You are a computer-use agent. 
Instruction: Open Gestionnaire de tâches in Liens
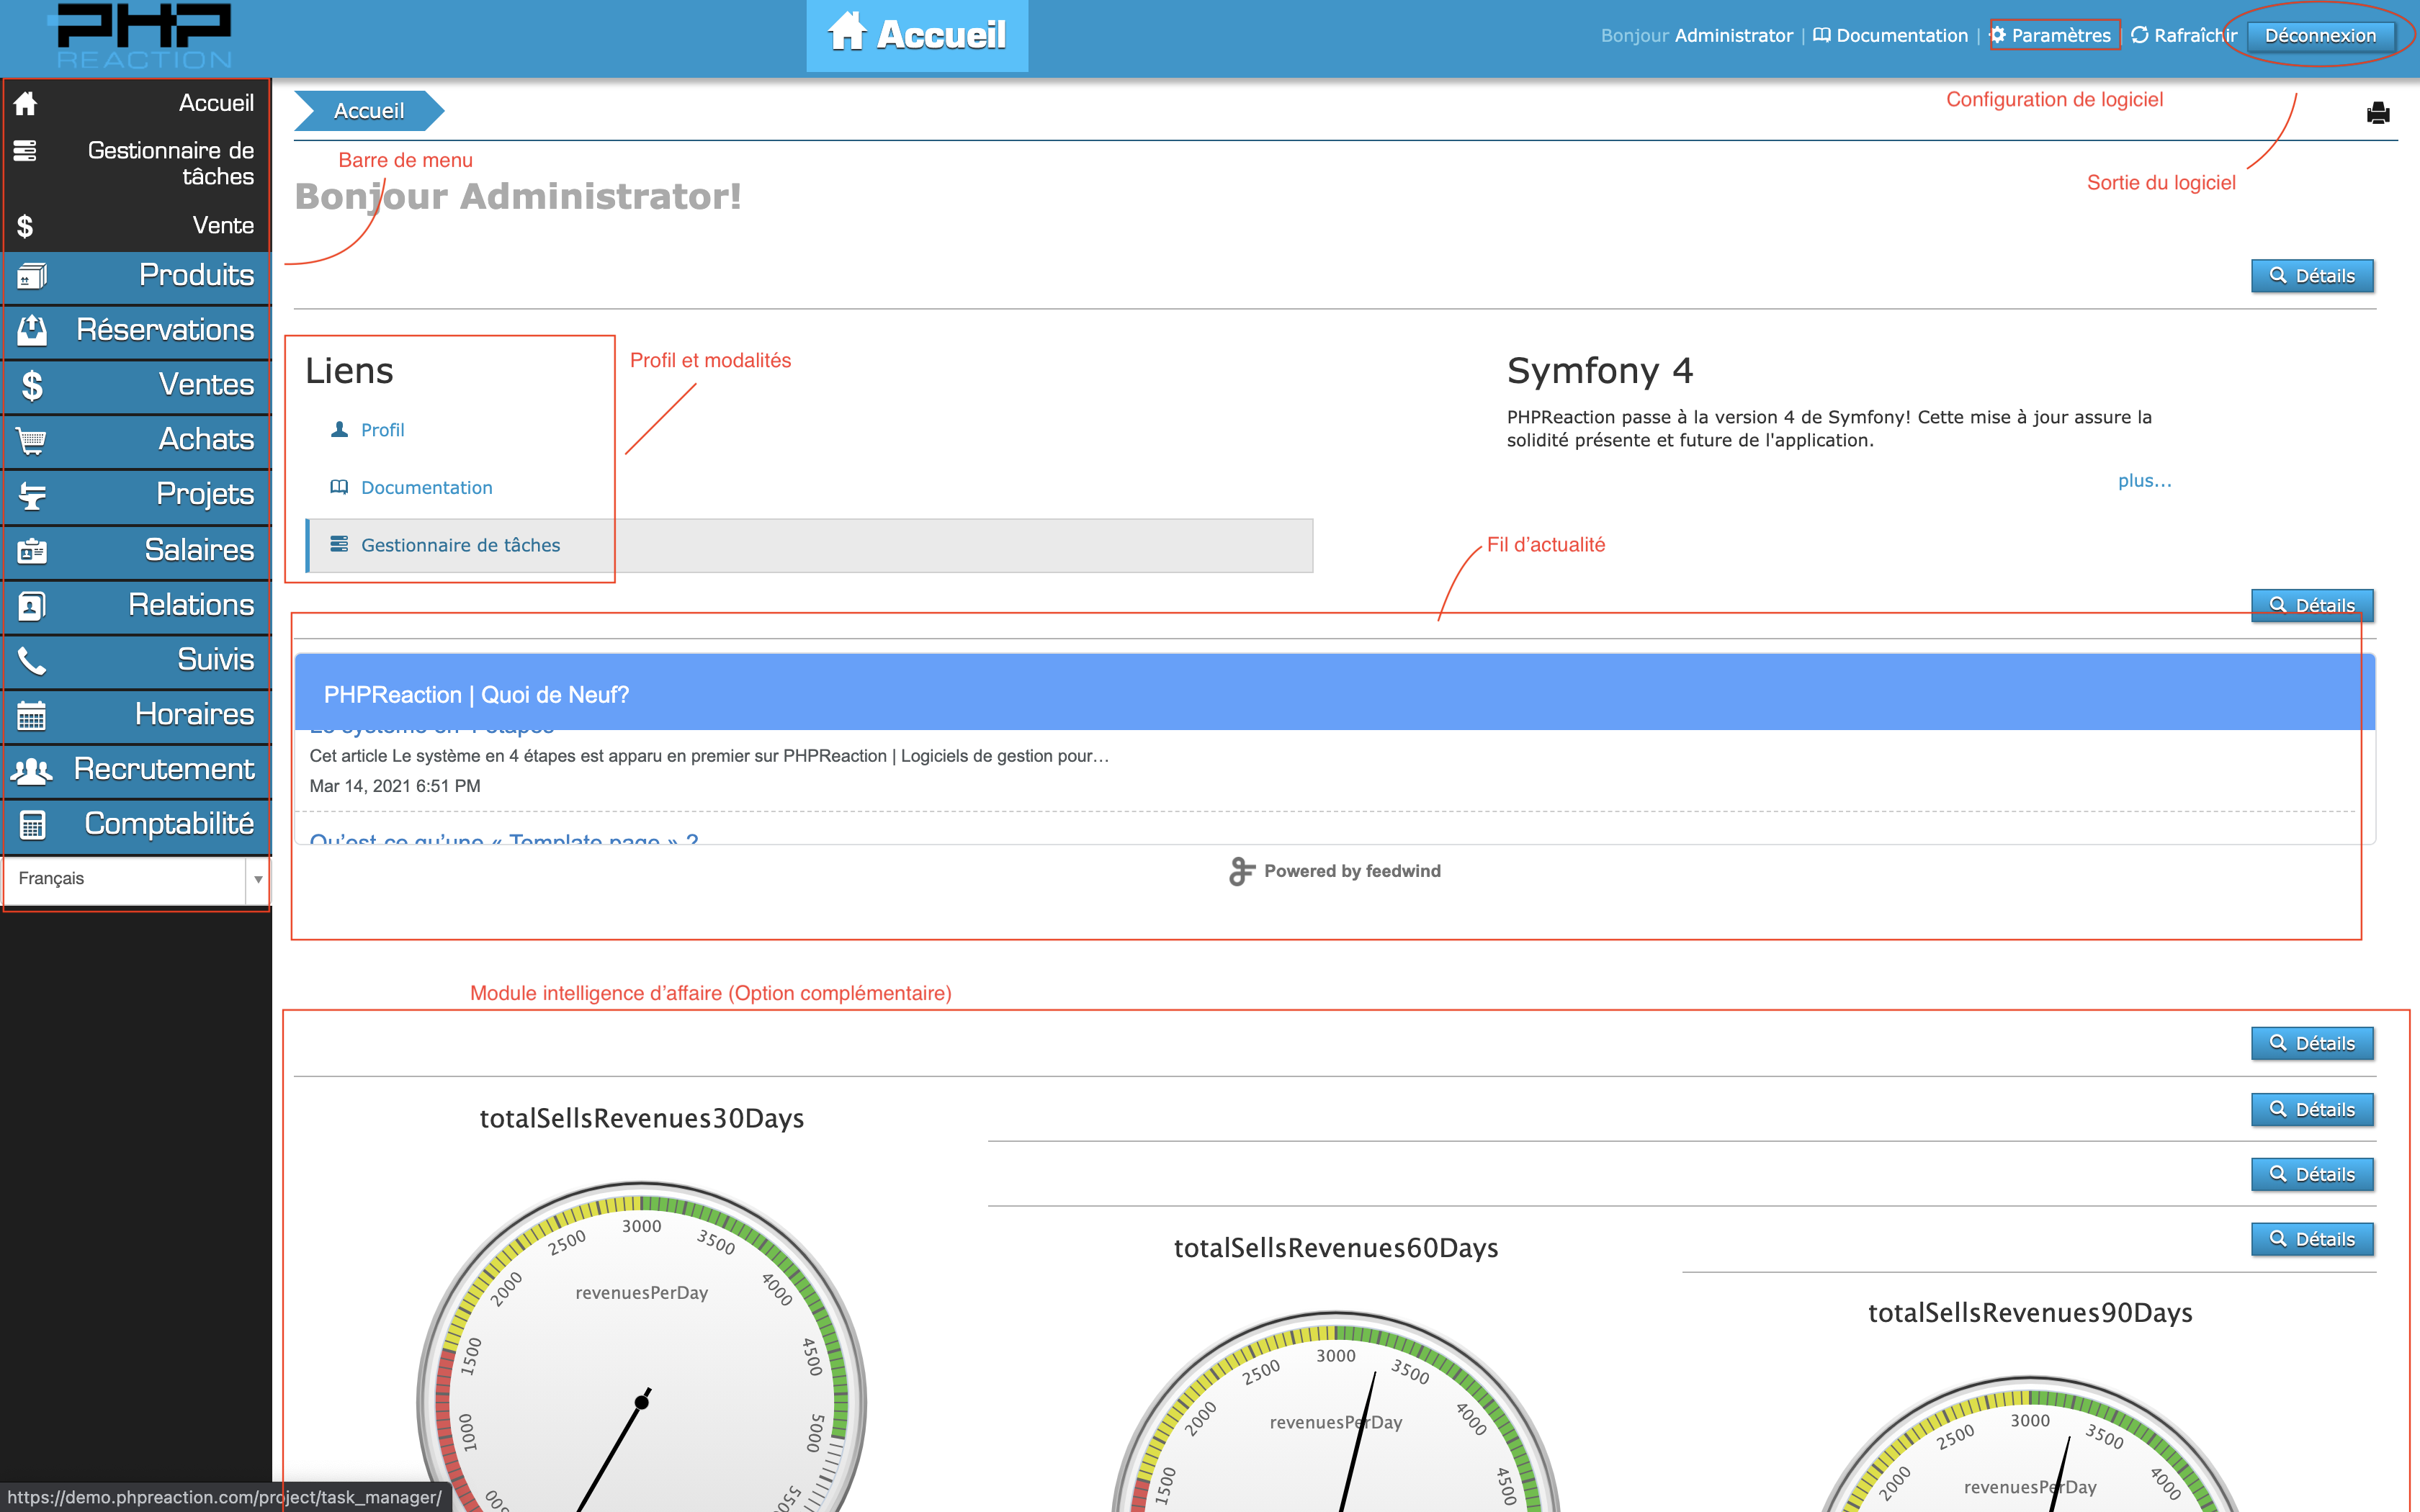[460, 545]
